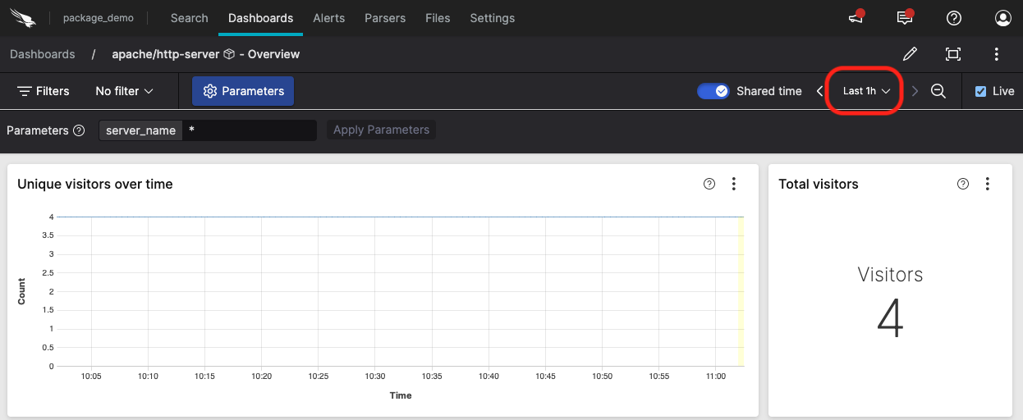Click the Falcon logo in top-left
This screenshot has width=1023, height=420.
point(24,18)
